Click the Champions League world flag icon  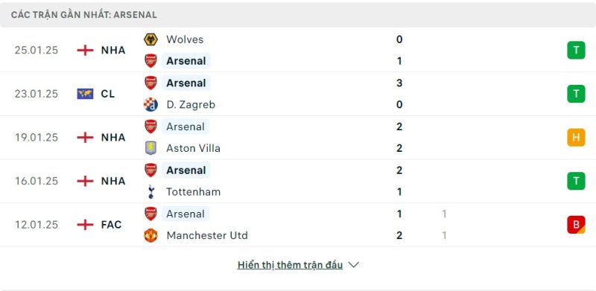85,94
